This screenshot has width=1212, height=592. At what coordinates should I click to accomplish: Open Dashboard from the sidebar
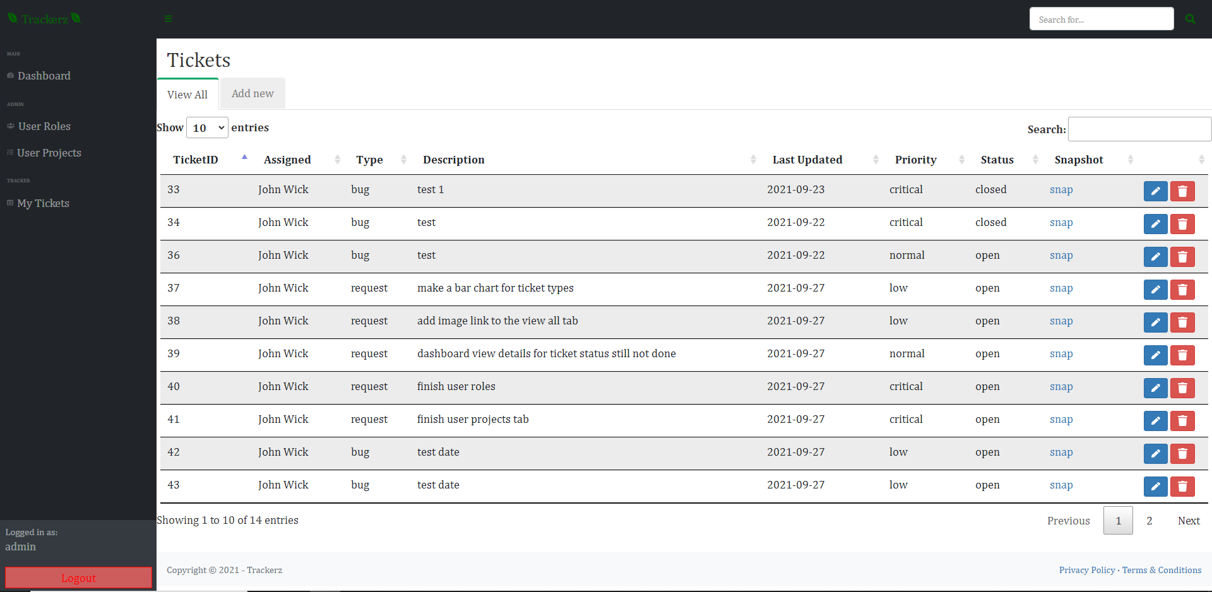click(44, 76)
